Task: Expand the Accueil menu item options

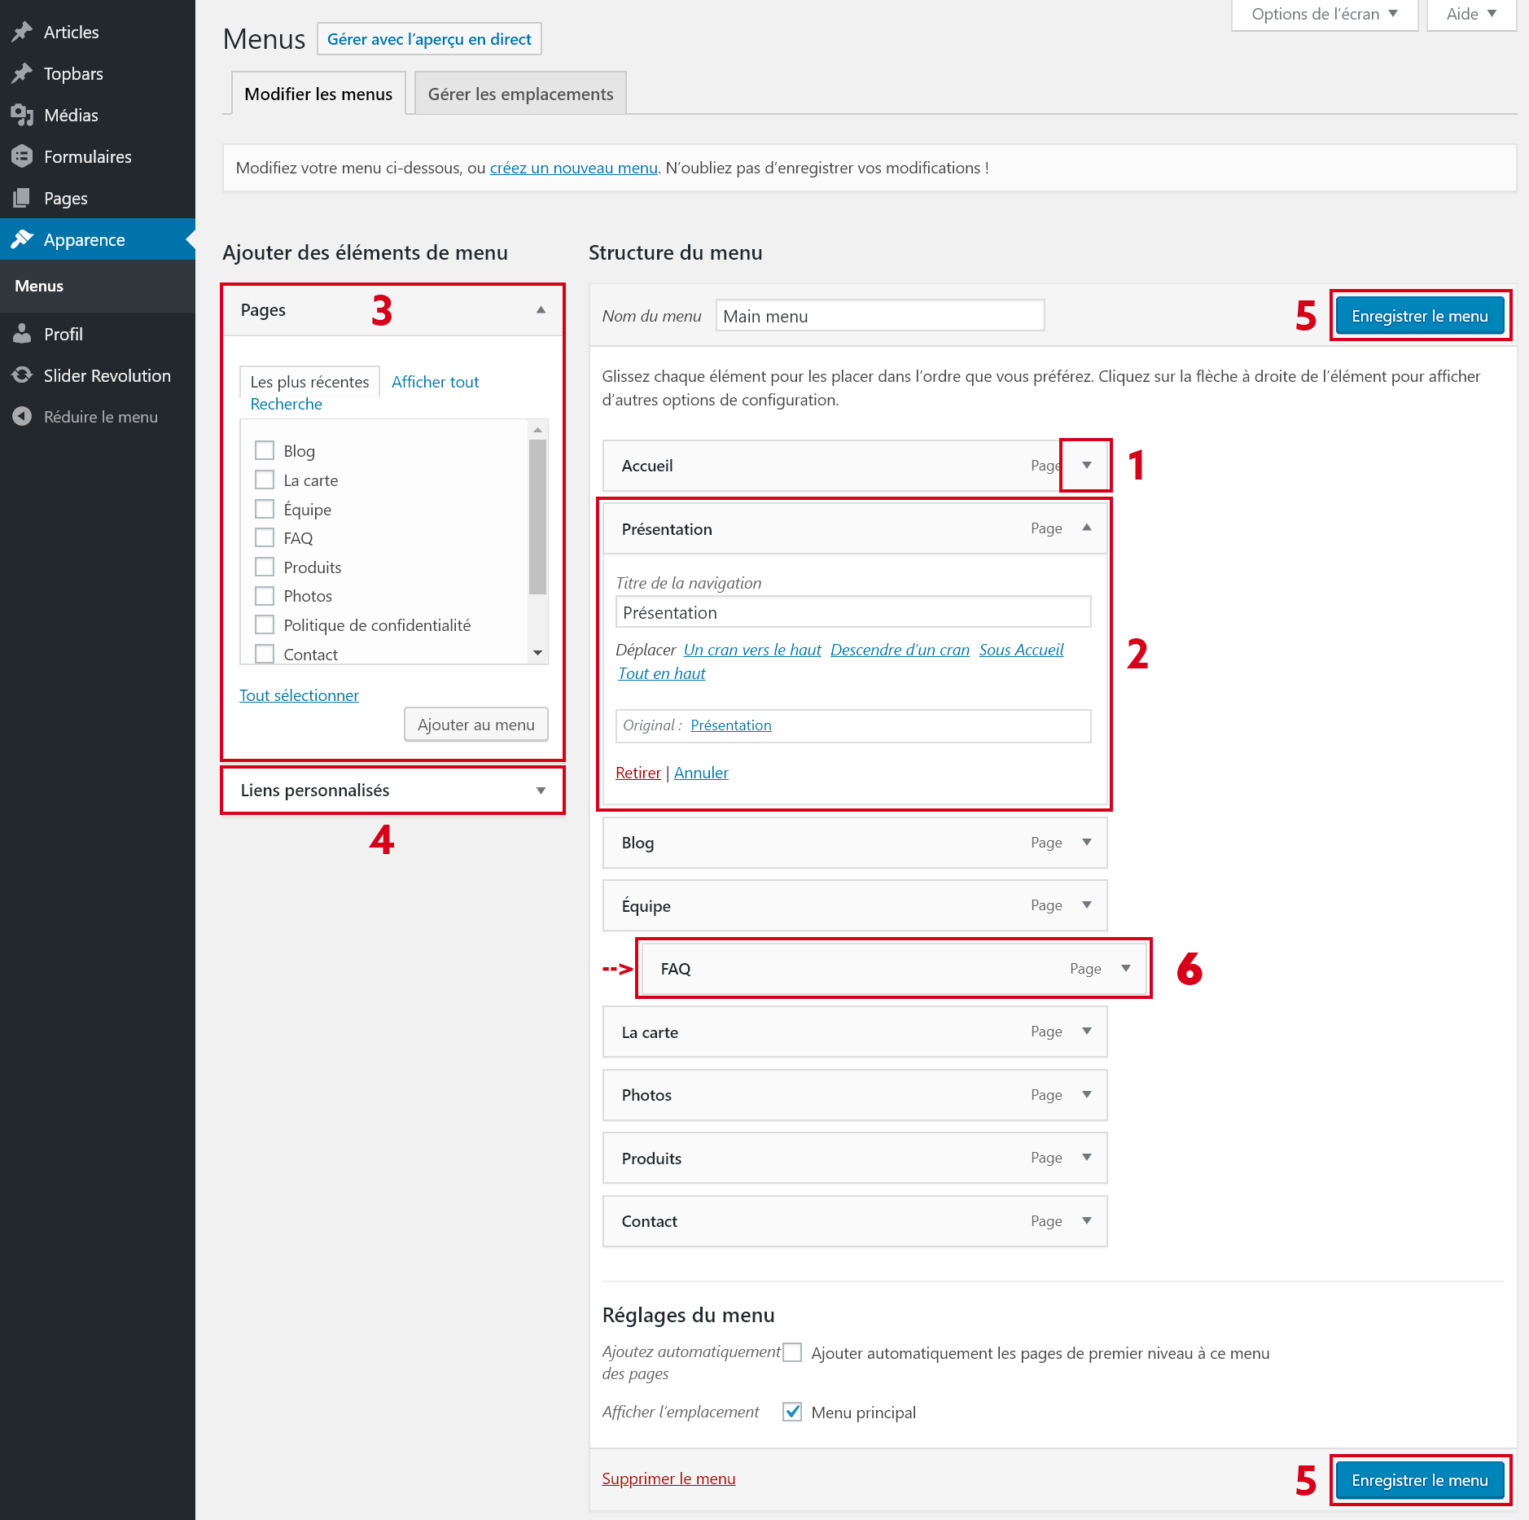Action: 1086,465
